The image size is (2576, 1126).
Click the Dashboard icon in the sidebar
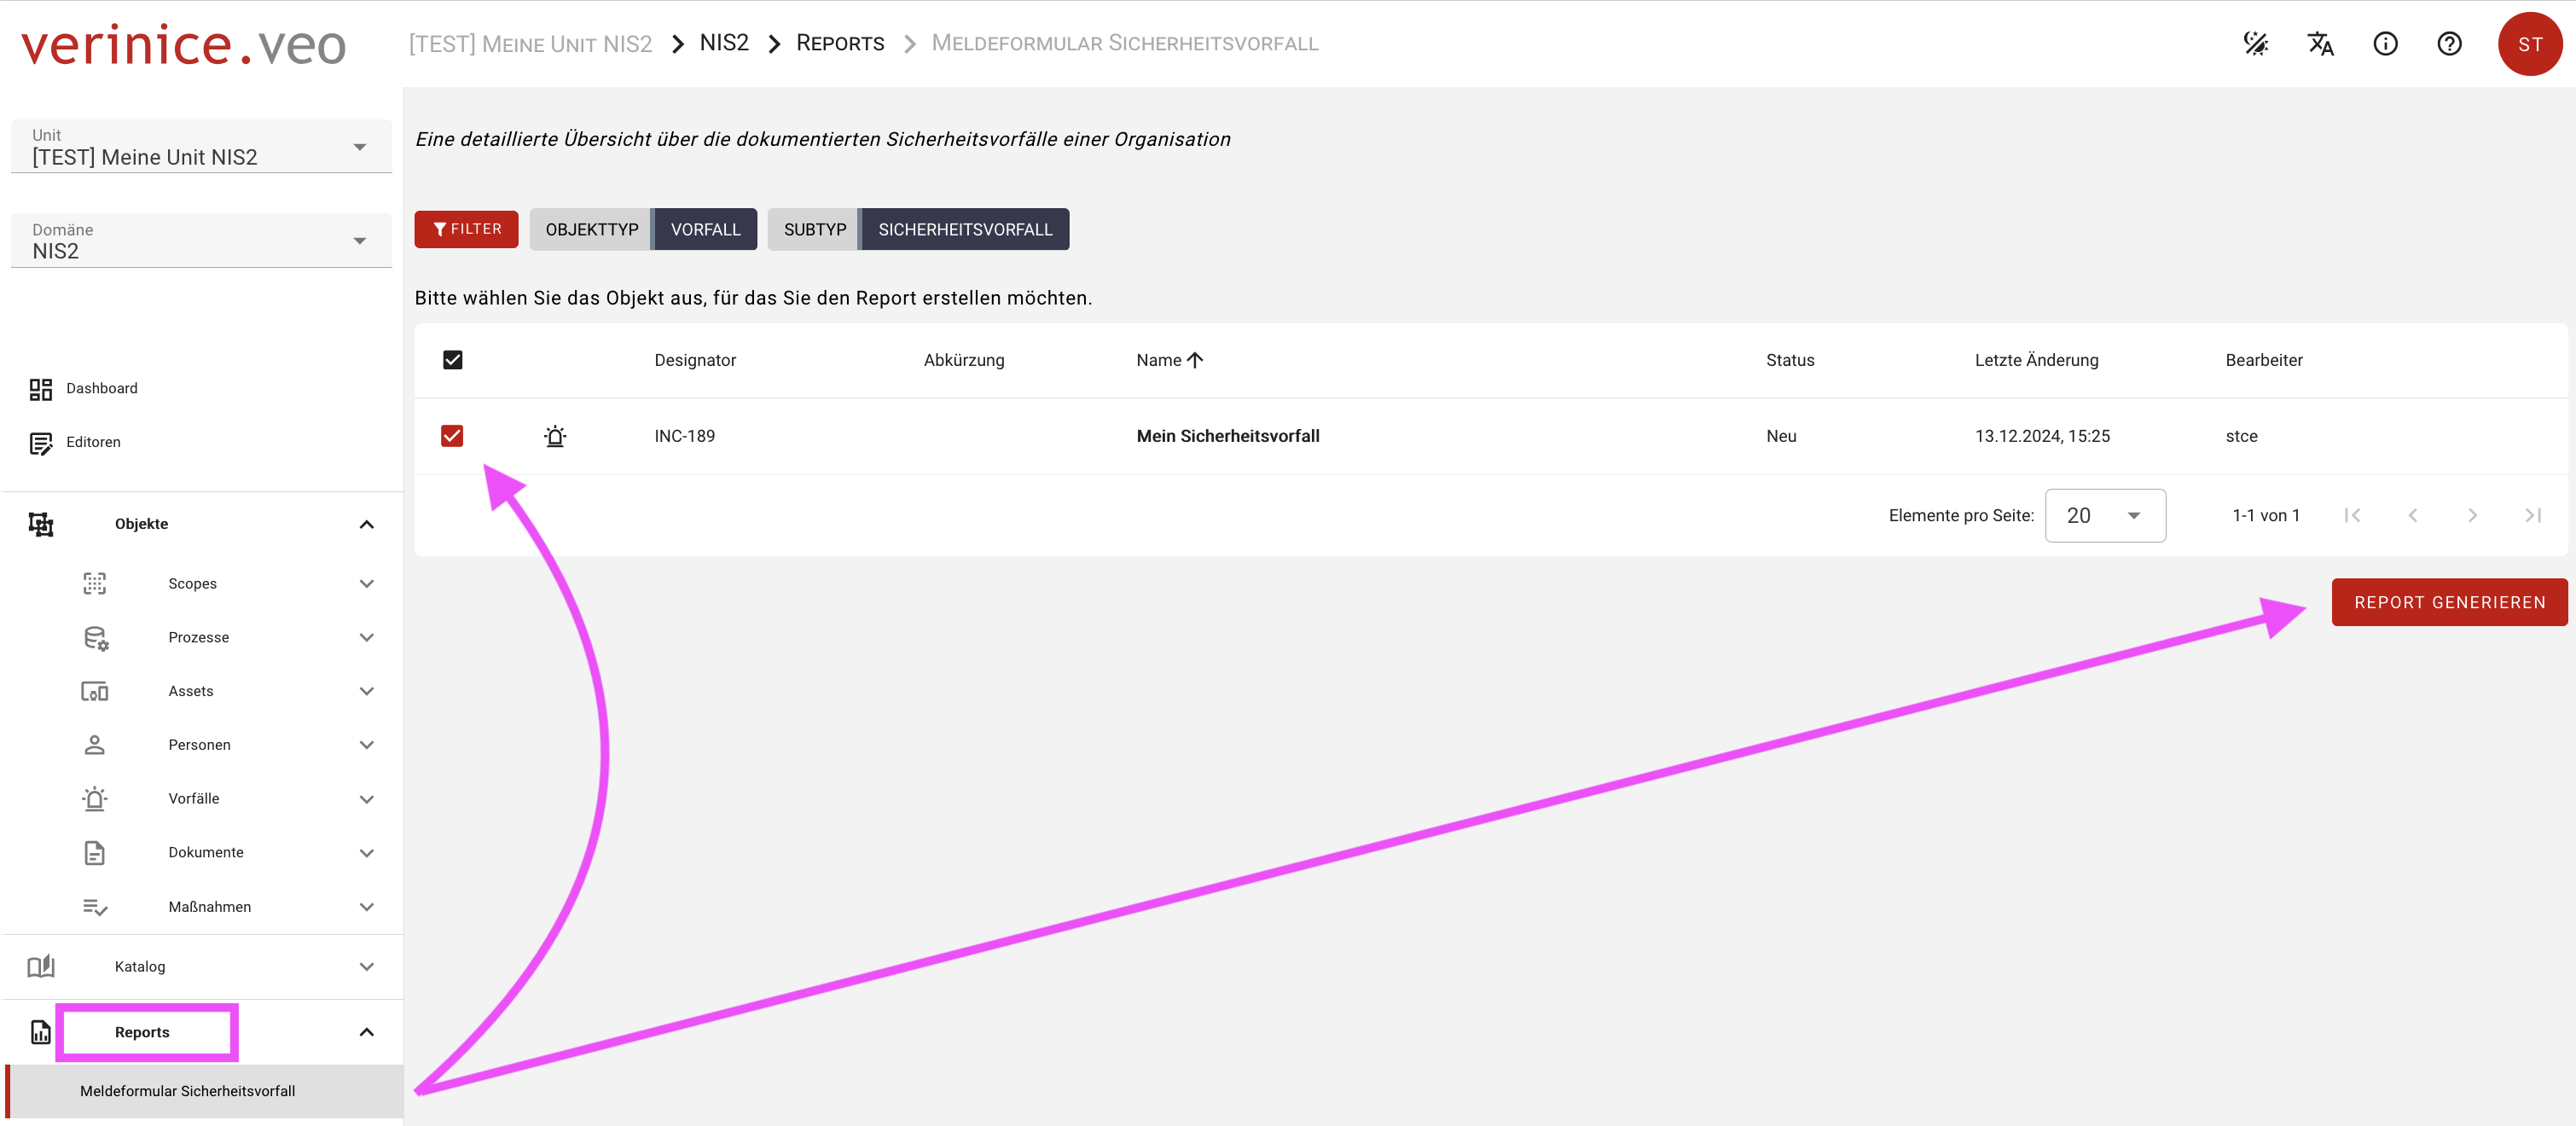pyautogui.click(x=41, y=389)
